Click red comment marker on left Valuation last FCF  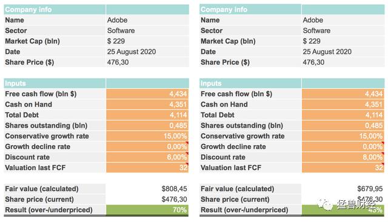(x=187, y=164)
